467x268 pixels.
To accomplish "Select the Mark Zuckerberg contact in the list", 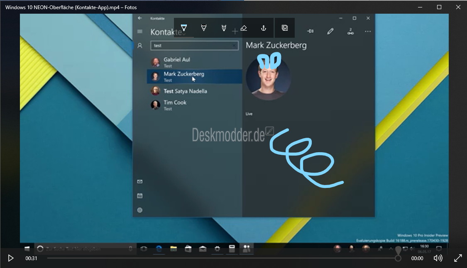I will (195, 76).
